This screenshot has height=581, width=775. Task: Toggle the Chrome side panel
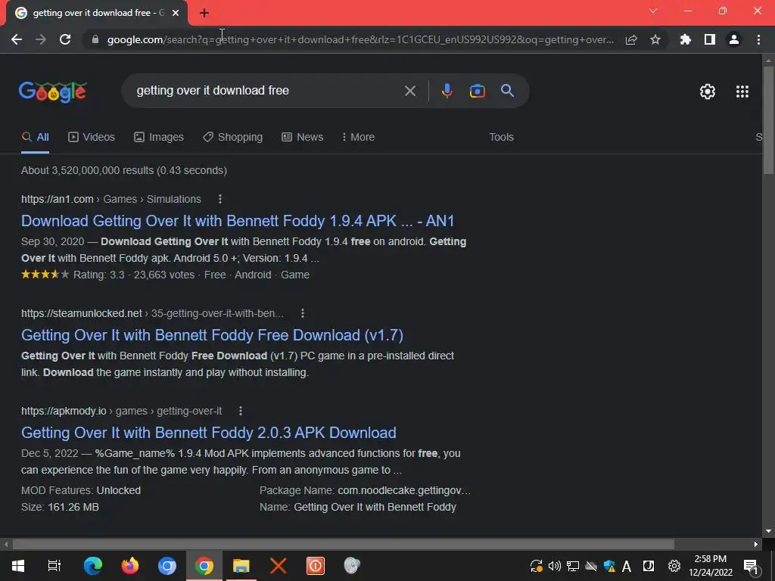[x=710, y=39]
